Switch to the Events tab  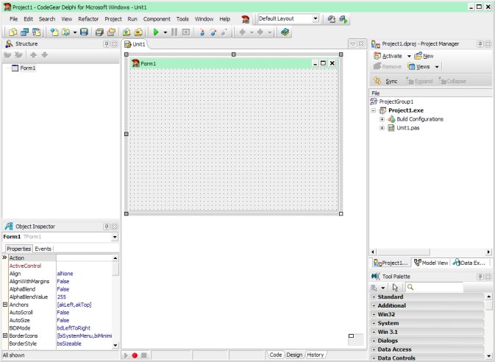click(x=43, y=249)
